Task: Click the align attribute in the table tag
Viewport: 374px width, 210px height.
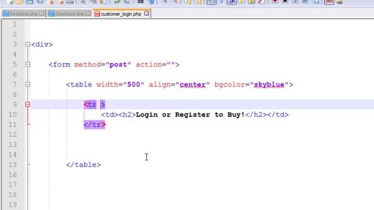Action: tap(160, 85)
